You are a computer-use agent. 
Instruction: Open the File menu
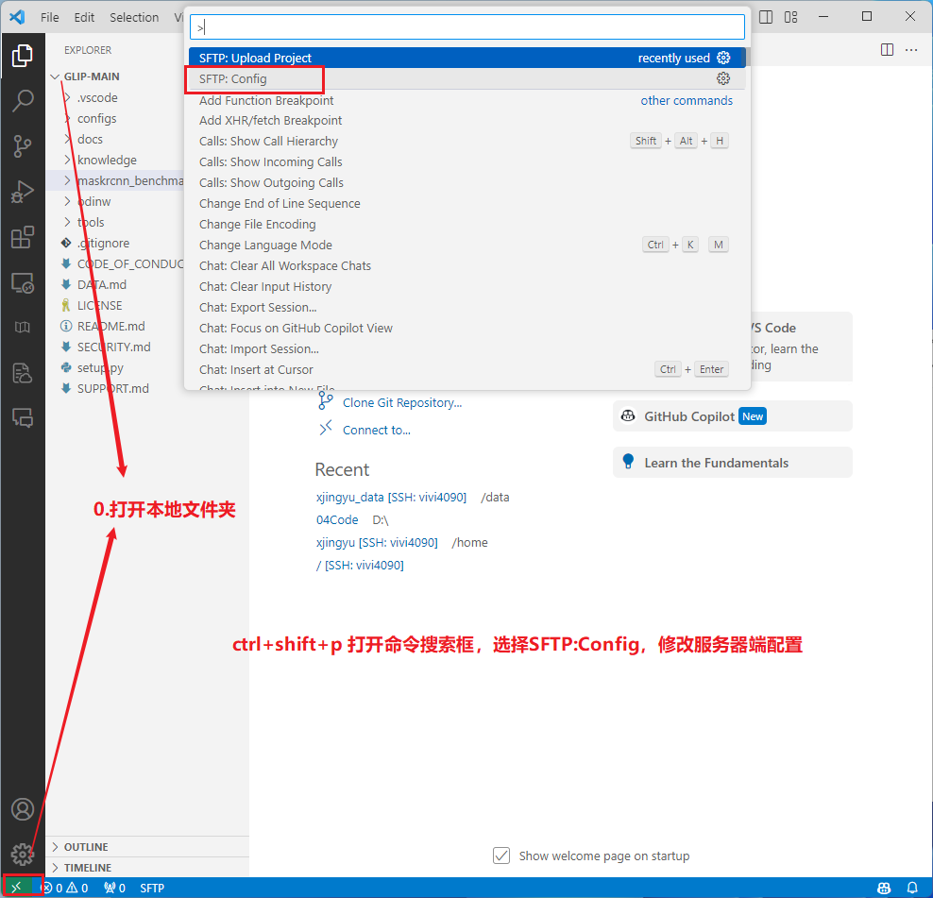(x=49, y=17)
